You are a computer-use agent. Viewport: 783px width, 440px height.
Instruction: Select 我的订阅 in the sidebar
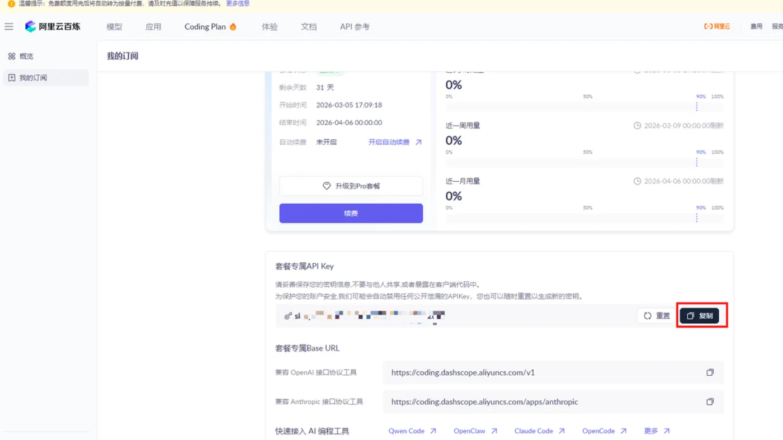click(46, 78)
